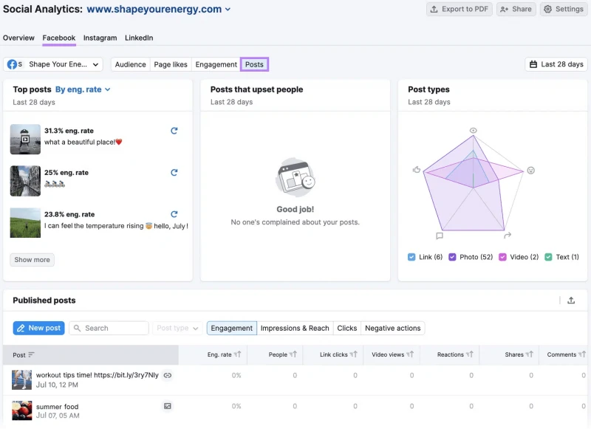Click the Search posts input field

coord(109,328)
